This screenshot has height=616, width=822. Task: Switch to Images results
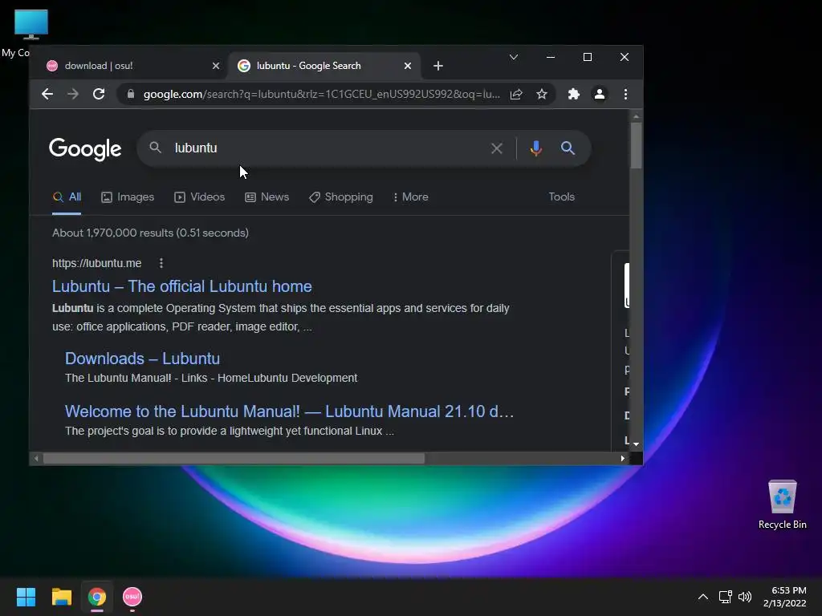[128, 197]
